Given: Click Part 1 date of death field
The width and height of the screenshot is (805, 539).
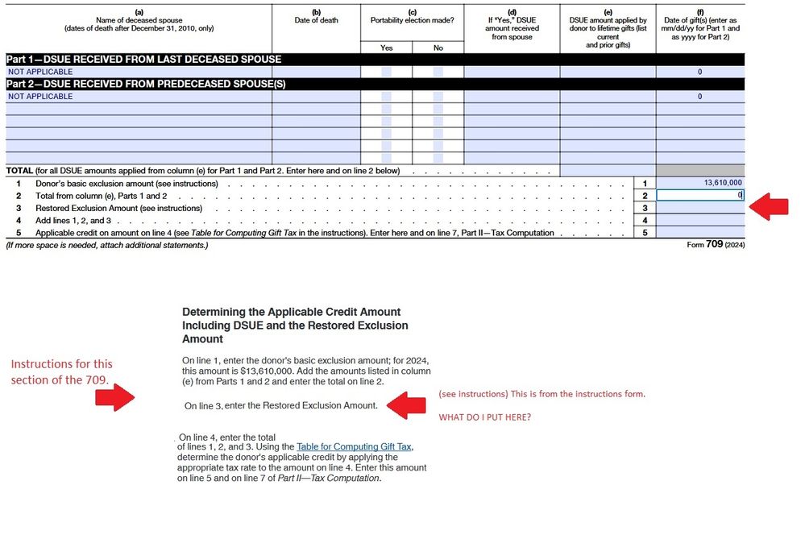Looking at the screenshot, I should tap(316, 72).
